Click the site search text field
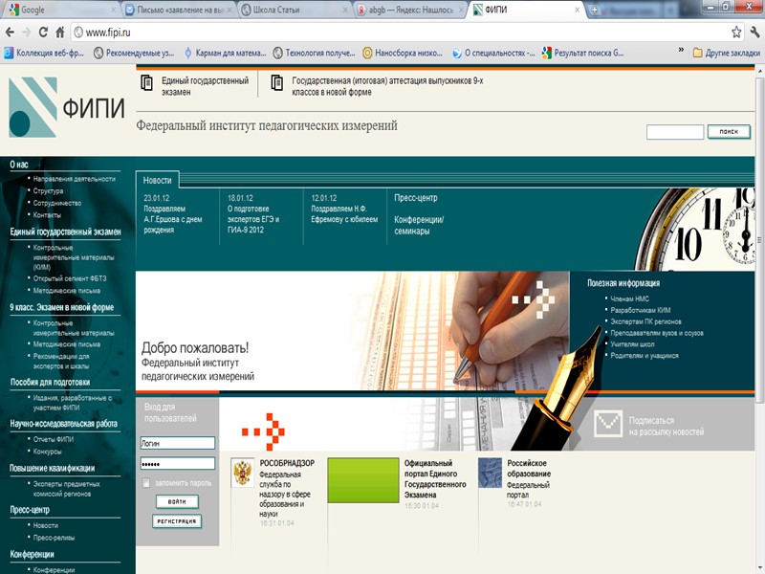Screen dimensions: 765x574 (x=675, y=132)
